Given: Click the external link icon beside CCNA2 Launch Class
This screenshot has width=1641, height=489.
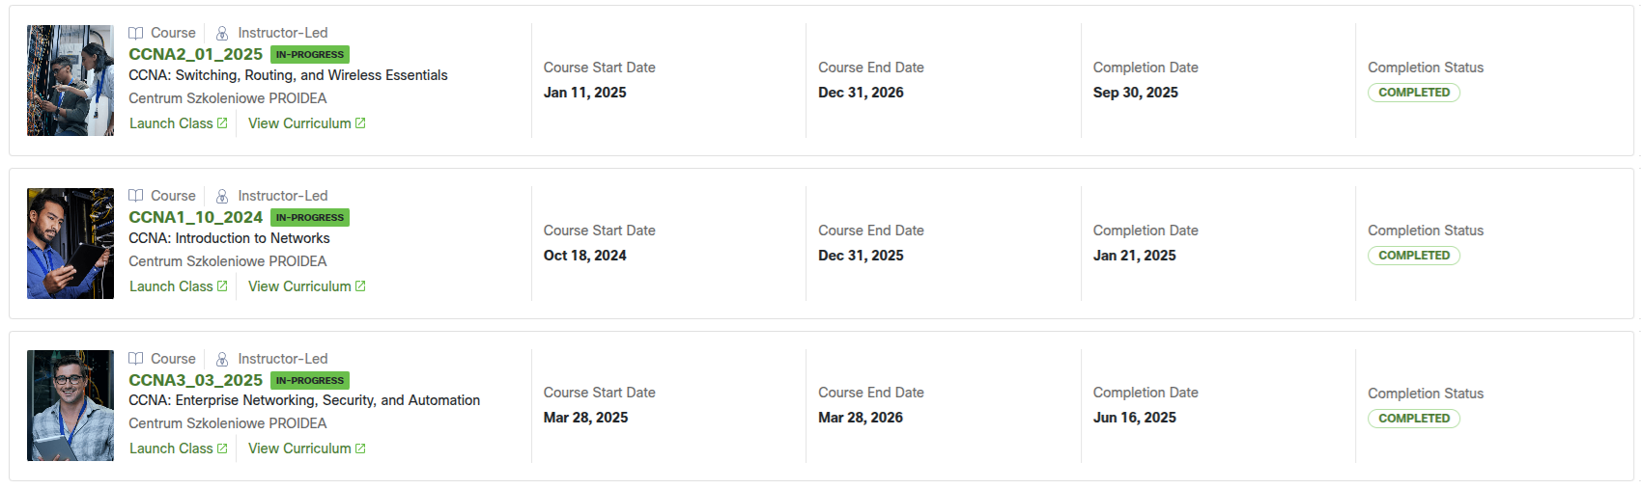Looking at the screenshot, I should coord(222,123).
